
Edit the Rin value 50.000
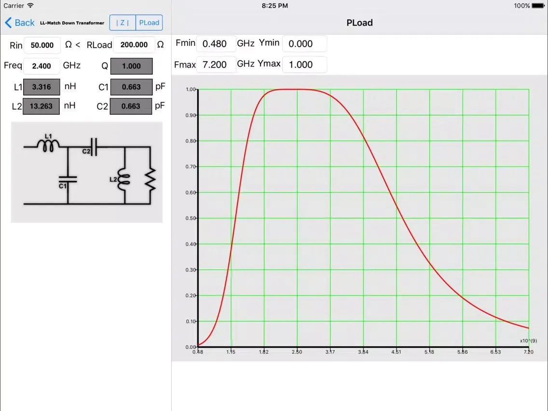[42, 45]
